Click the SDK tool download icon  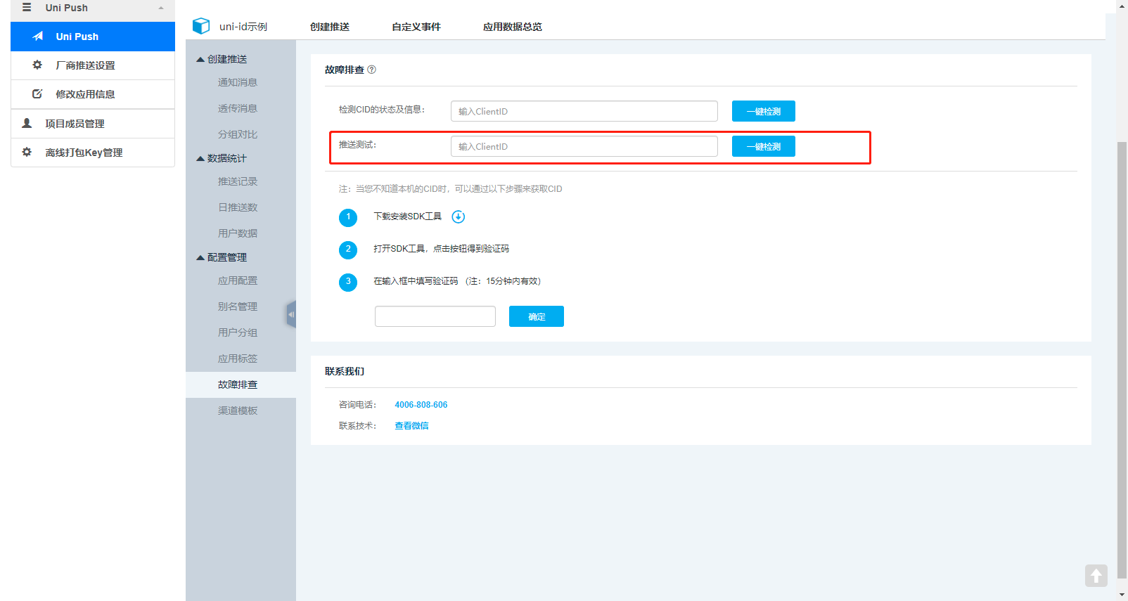tap(459, 217)
